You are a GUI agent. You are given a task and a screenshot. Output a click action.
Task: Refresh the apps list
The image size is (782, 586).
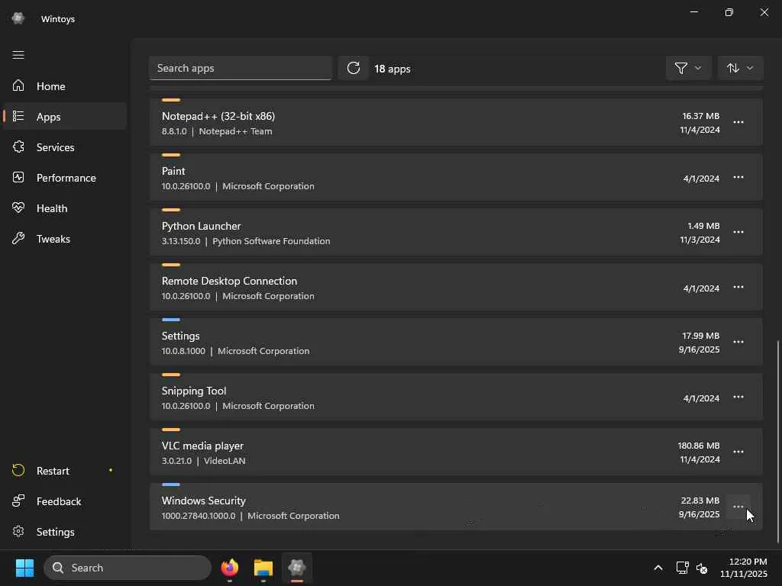pos(353,68)
